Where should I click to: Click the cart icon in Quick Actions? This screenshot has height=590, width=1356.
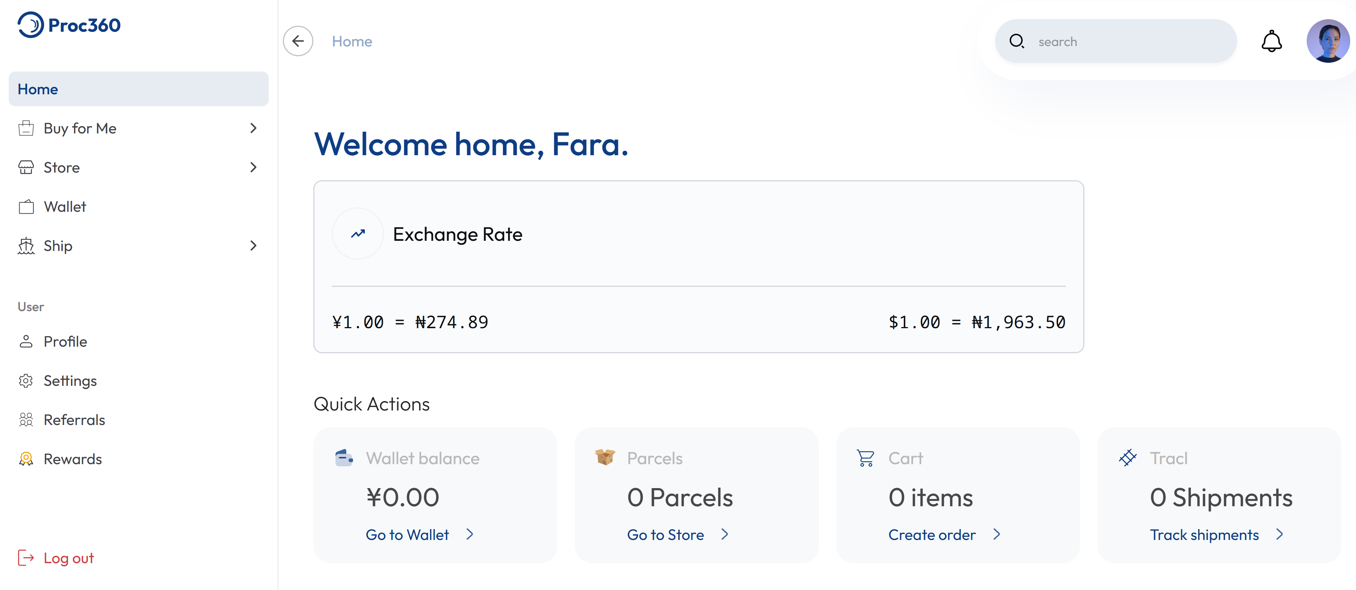point(865,458)
